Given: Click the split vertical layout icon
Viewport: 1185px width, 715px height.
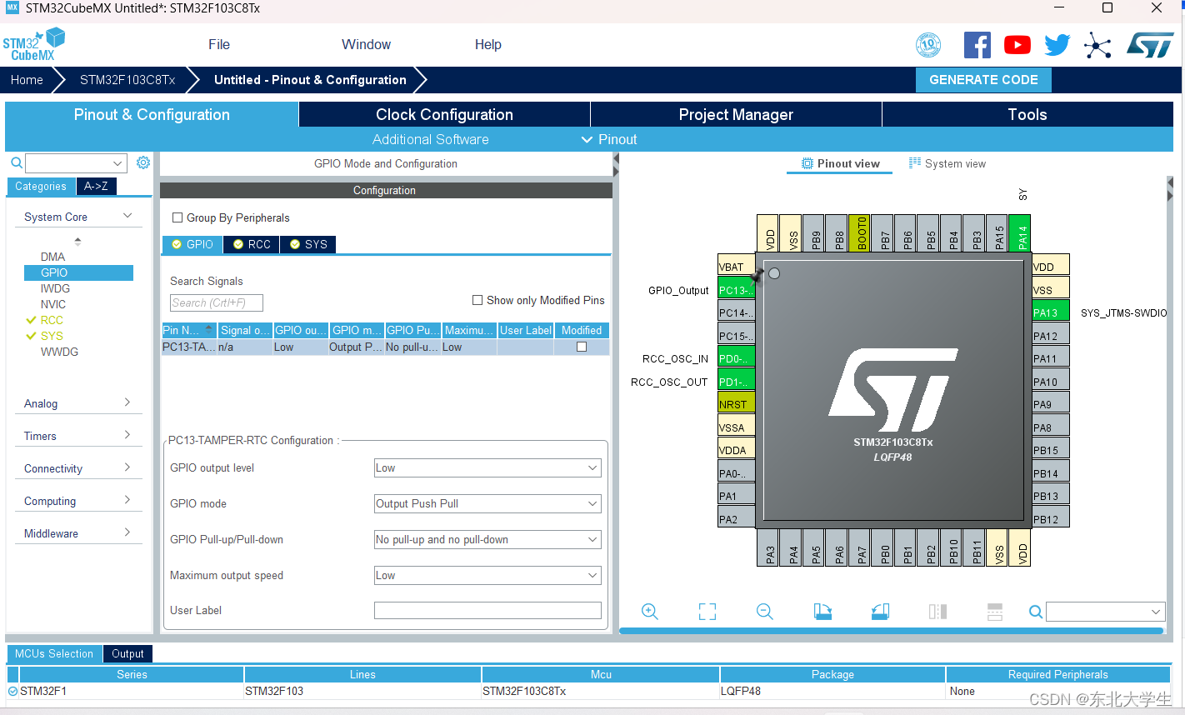Looking at the screenshot, I should tap(995, 612).
